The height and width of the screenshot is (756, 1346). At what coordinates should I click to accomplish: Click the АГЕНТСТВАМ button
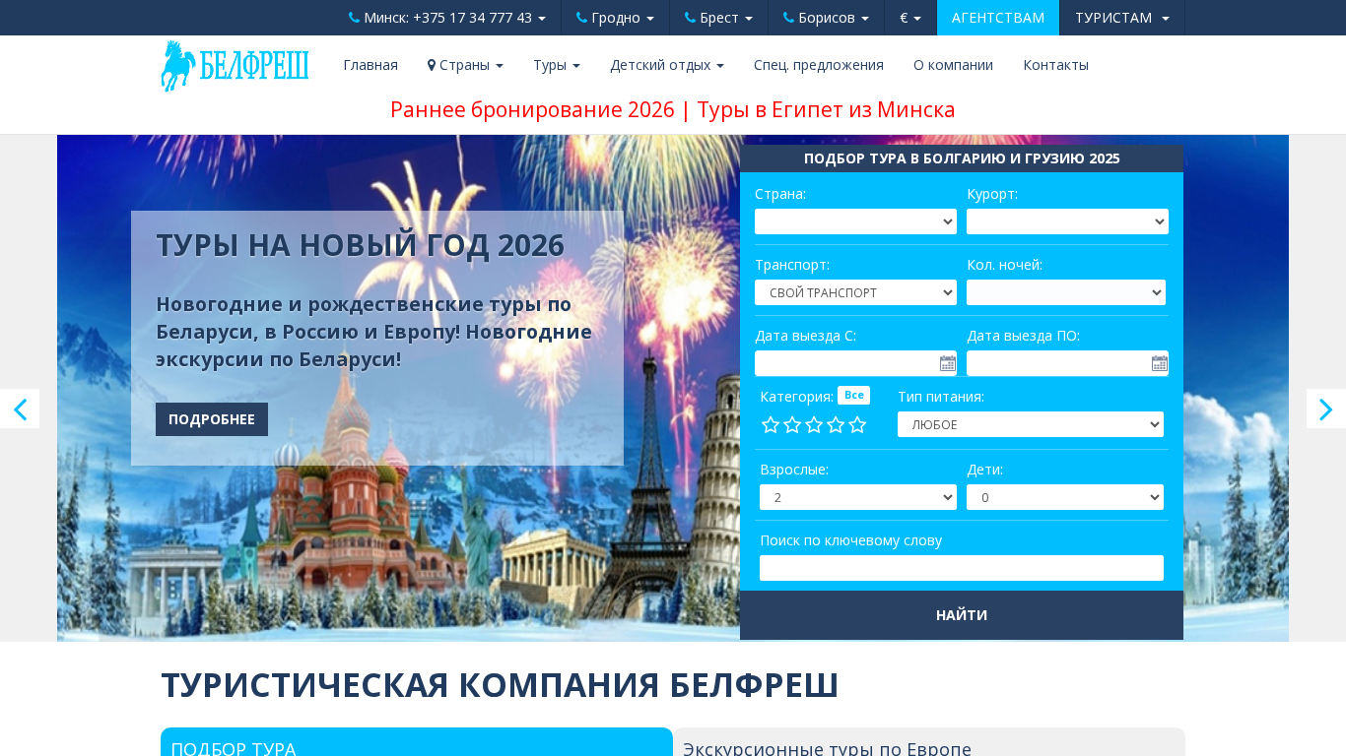tap(998, 18)
